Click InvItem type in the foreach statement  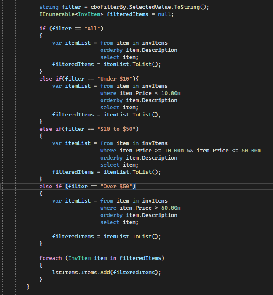[80, 258]
